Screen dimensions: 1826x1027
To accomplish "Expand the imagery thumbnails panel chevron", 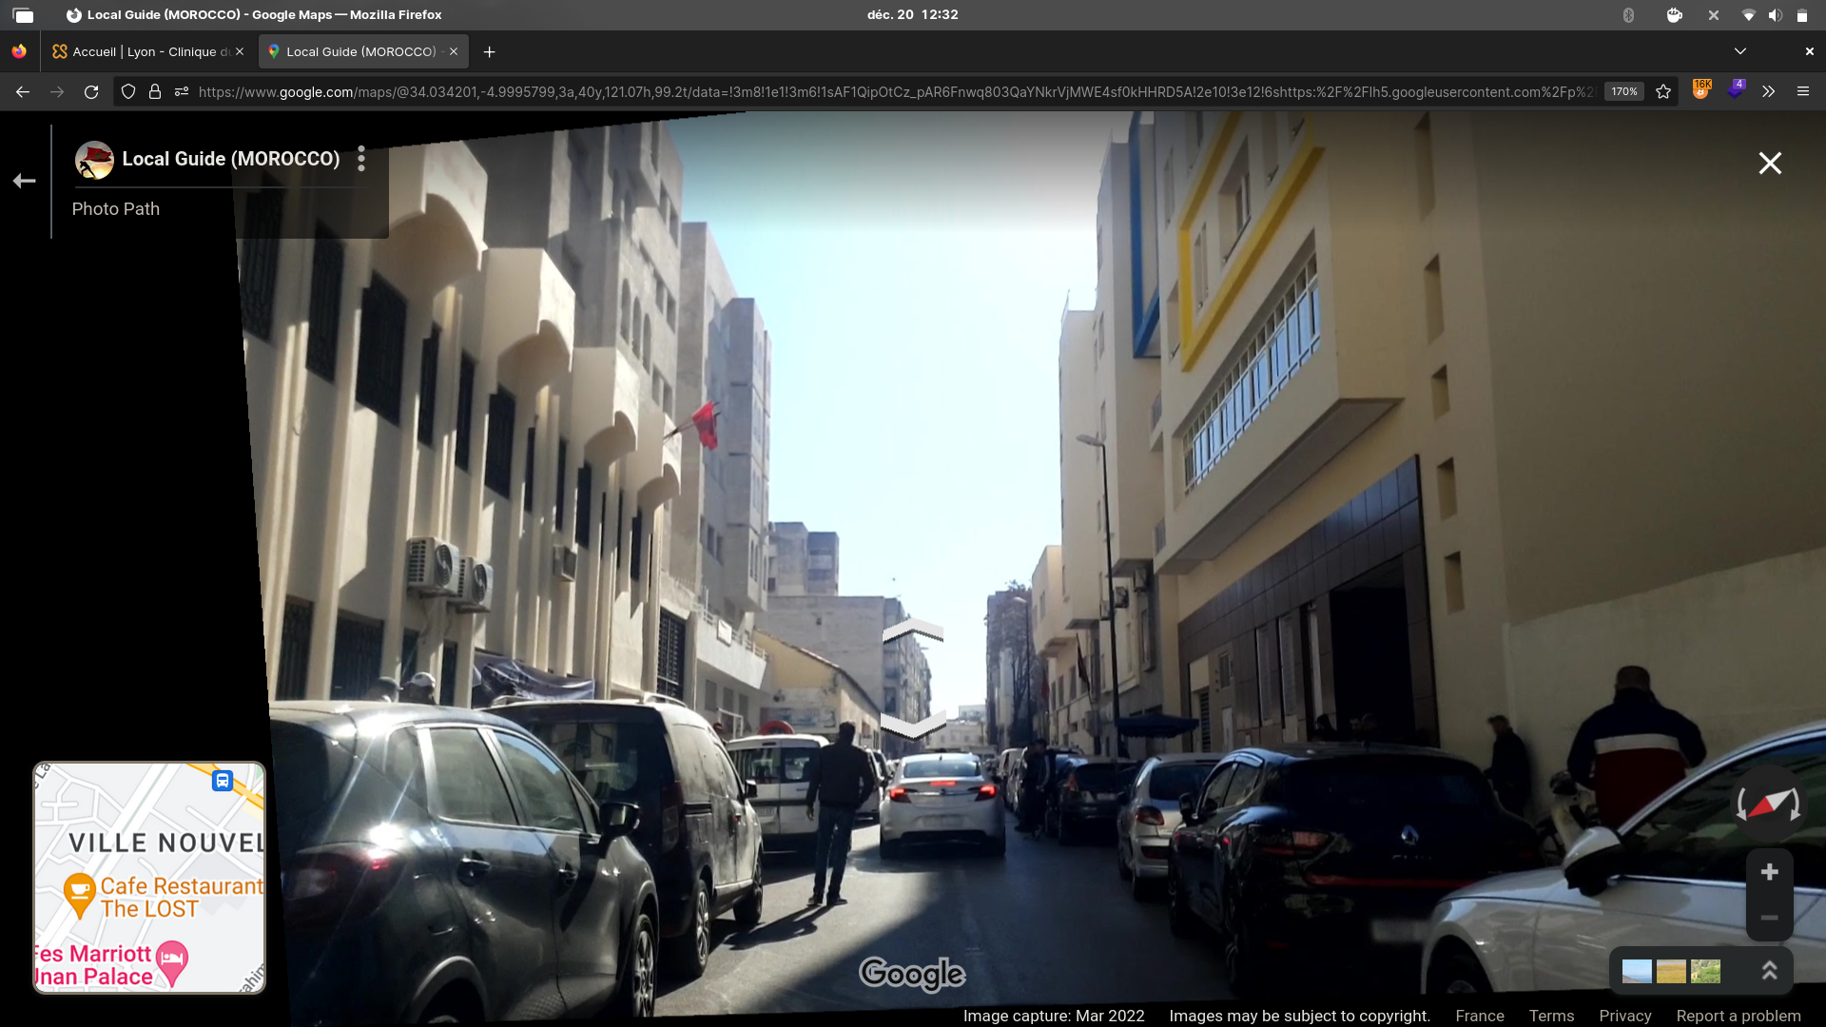I will tap(1769, 971).
